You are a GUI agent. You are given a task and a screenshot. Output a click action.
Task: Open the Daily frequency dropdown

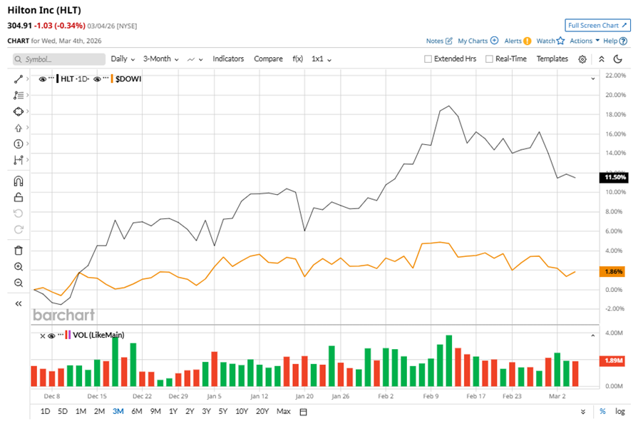123,59
